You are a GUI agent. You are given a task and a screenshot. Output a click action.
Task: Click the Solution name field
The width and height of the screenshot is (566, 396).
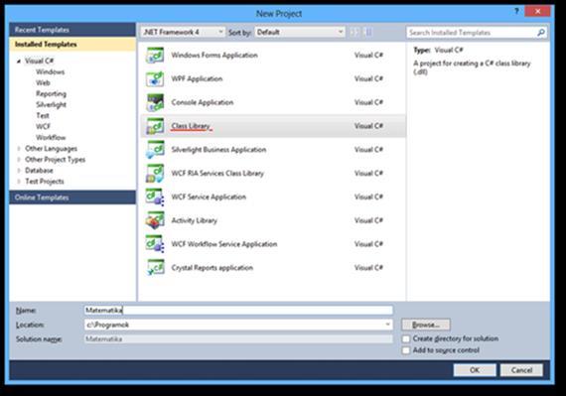[x=238, y=339]
